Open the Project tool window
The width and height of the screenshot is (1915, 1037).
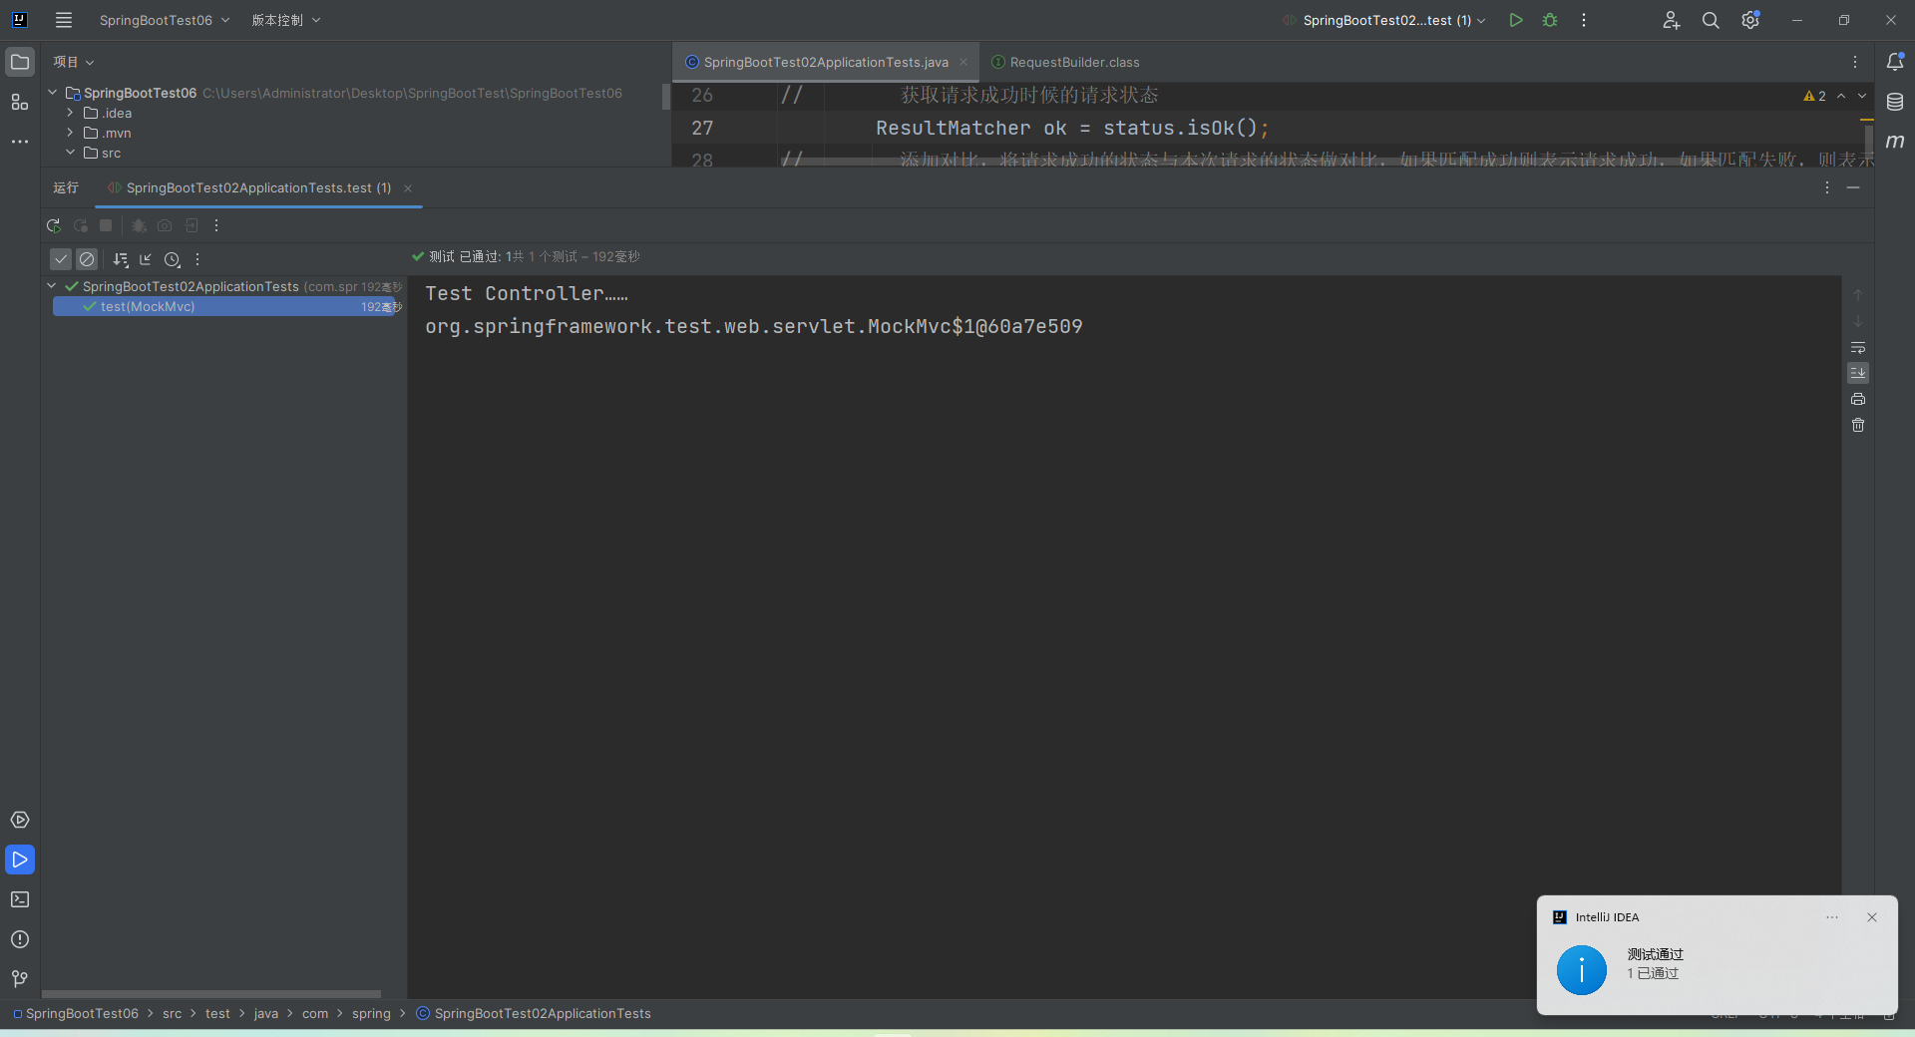coord(20,62)
